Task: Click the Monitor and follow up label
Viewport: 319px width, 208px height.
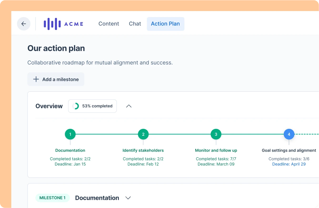Action: point(216,150)
